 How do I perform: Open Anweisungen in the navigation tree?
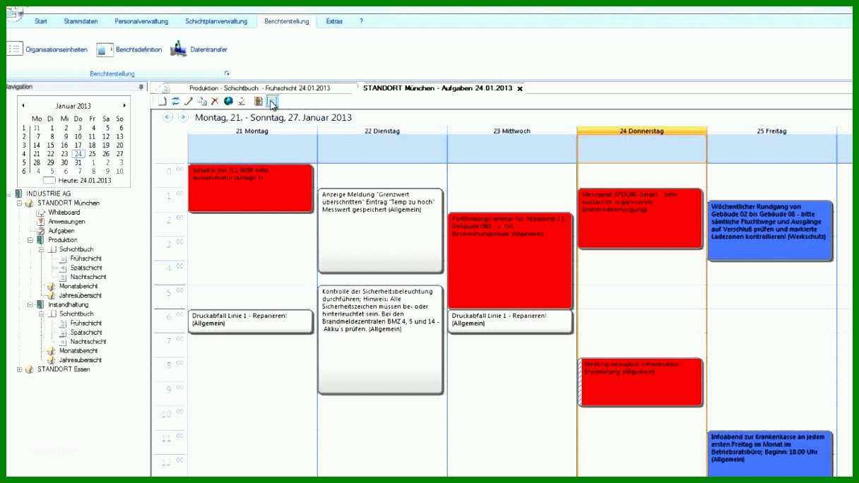[66, 222]
